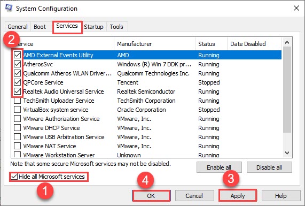Click the Disable all button

pyautogui.click(x=269, y=167)
